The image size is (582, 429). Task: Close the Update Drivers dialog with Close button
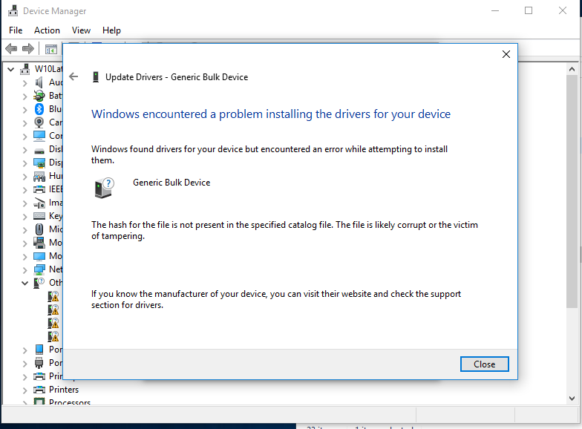point(484,364)
